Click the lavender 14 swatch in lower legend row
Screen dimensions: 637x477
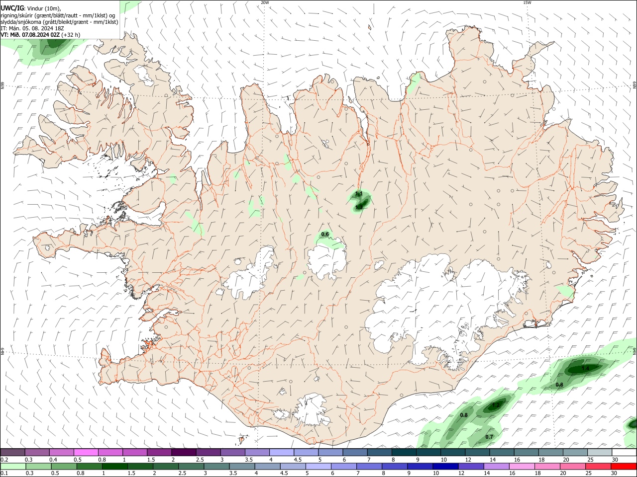click(x=496, y=466)
